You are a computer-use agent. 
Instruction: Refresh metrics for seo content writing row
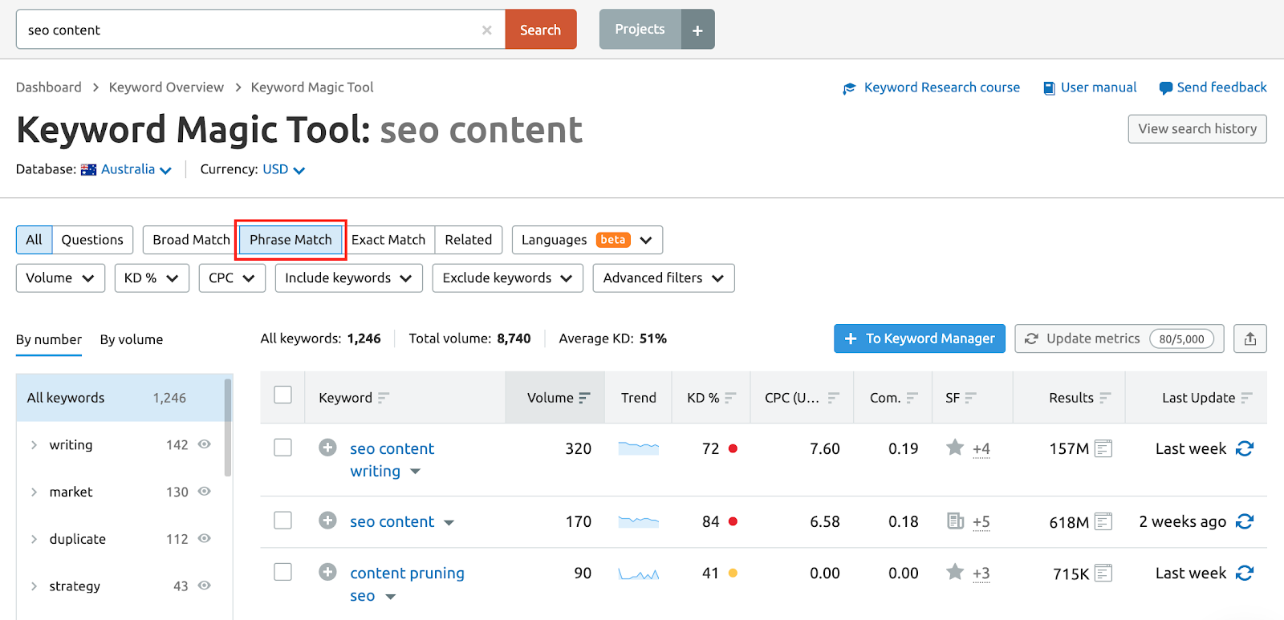pyautogui.click(x=1245, y=449)
